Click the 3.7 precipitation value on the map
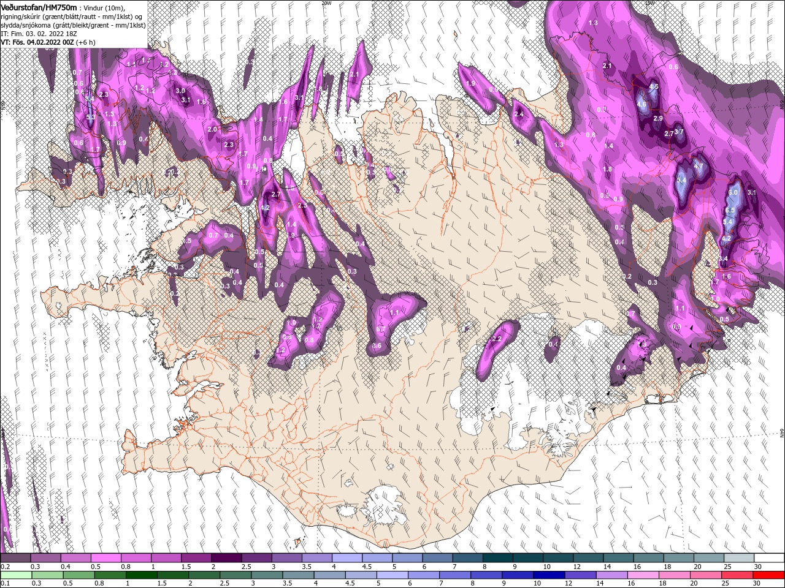Viewport: 785px width, 588px height. (x=678, y=132)
